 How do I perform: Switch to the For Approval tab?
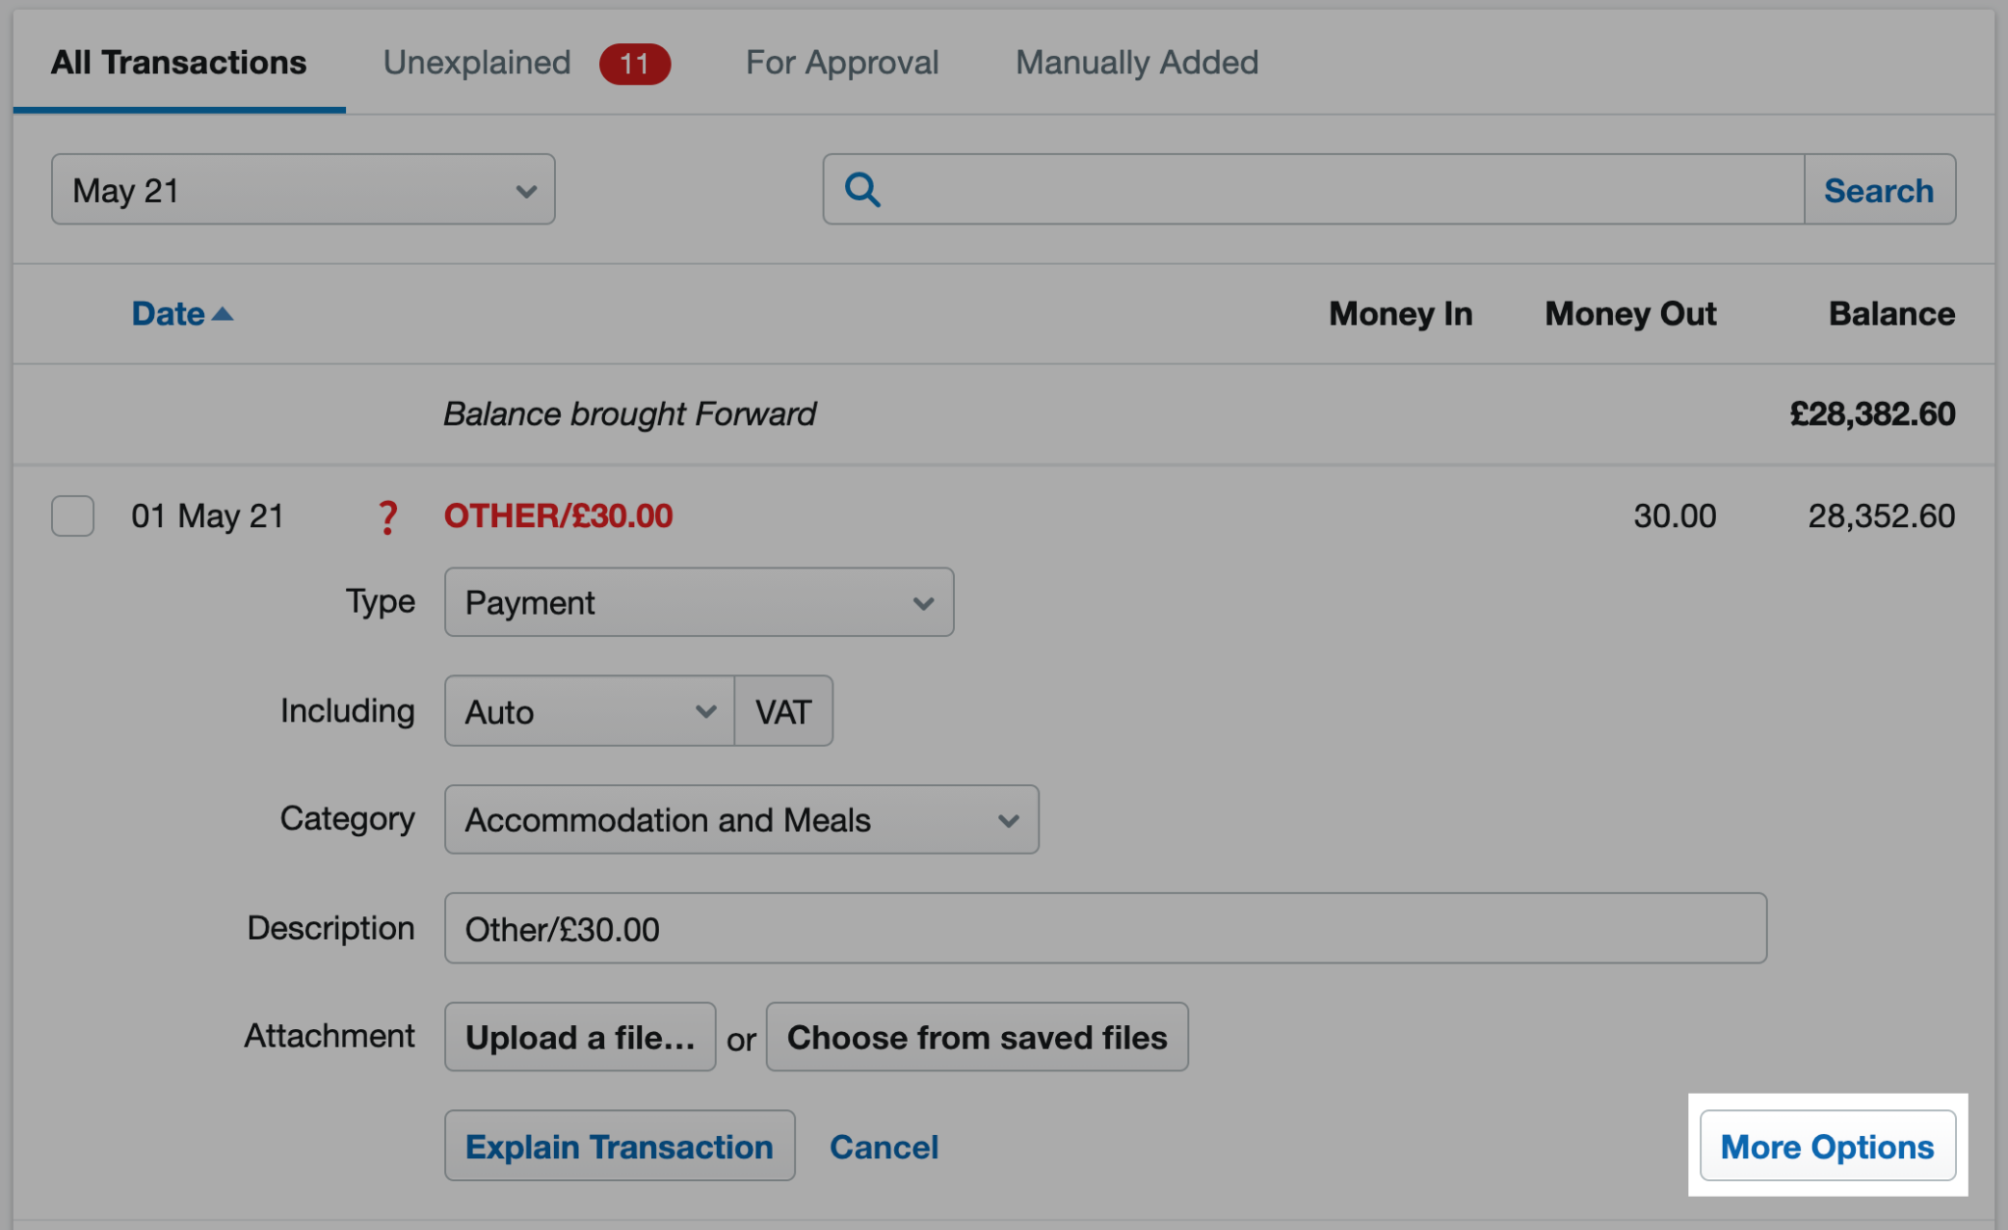pyautogui.click(x=841, y=63)
